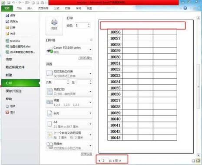Click the printer info icon beside 打印机 heading

click(91, 40)
